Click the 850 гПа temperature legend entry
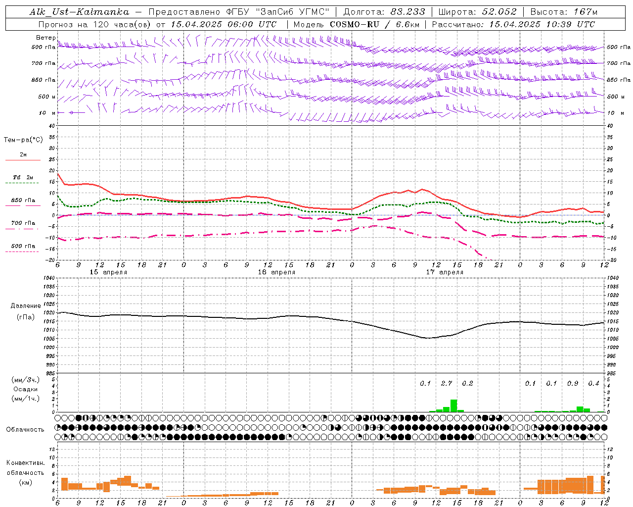The image size is (633, 507). [23, 201]
